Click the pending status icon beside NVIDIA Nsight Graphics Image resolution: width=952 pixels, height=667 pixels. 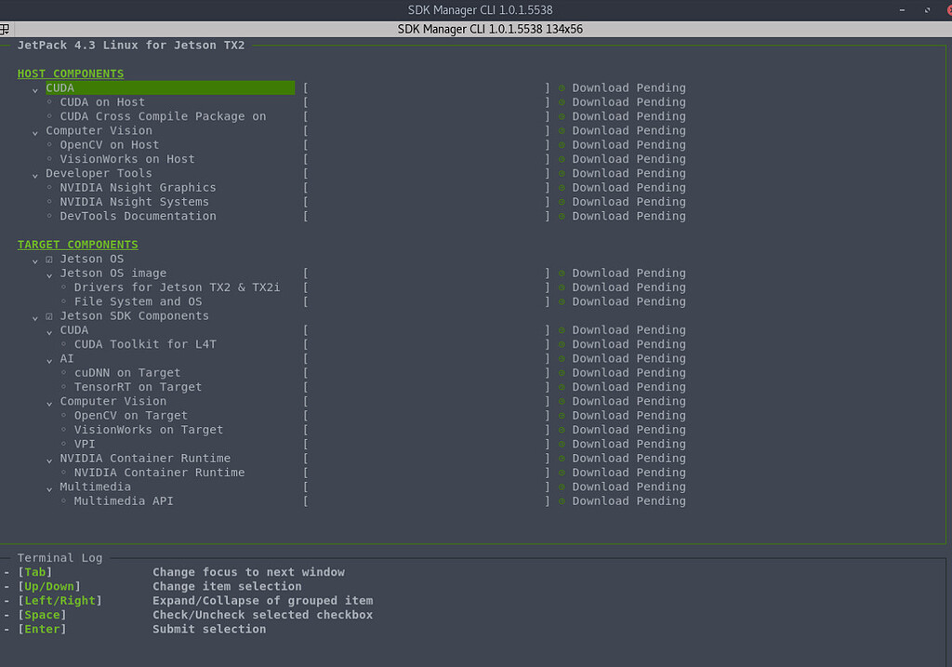point(561,187)
